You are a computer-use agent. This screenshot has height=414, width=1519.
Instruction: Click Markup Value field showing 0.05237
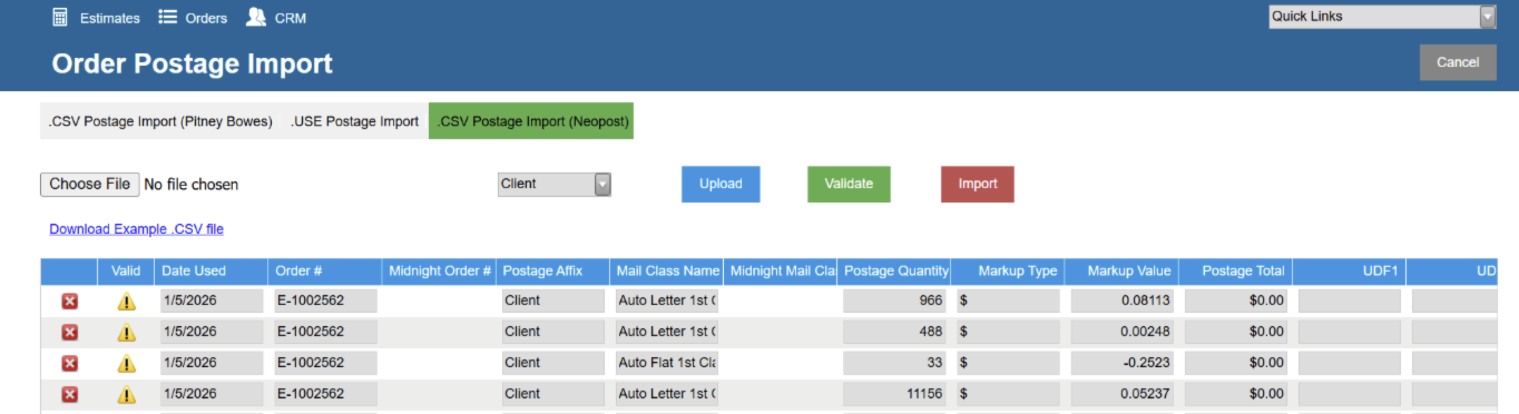coord(1122,394)
